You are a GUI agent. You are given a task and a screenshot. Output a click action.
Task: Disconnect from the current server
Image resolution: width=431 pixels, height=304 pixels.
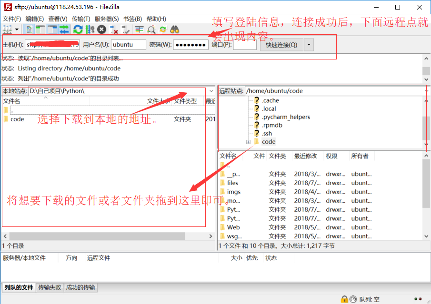(x=112, y=29)
